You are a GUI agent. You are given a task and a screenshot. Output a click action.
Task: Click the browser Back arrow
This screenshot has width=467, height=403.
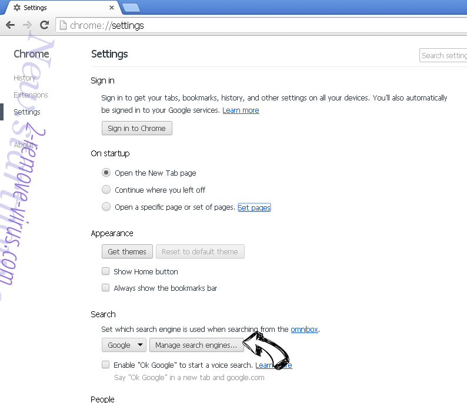(x=10, y=25)
